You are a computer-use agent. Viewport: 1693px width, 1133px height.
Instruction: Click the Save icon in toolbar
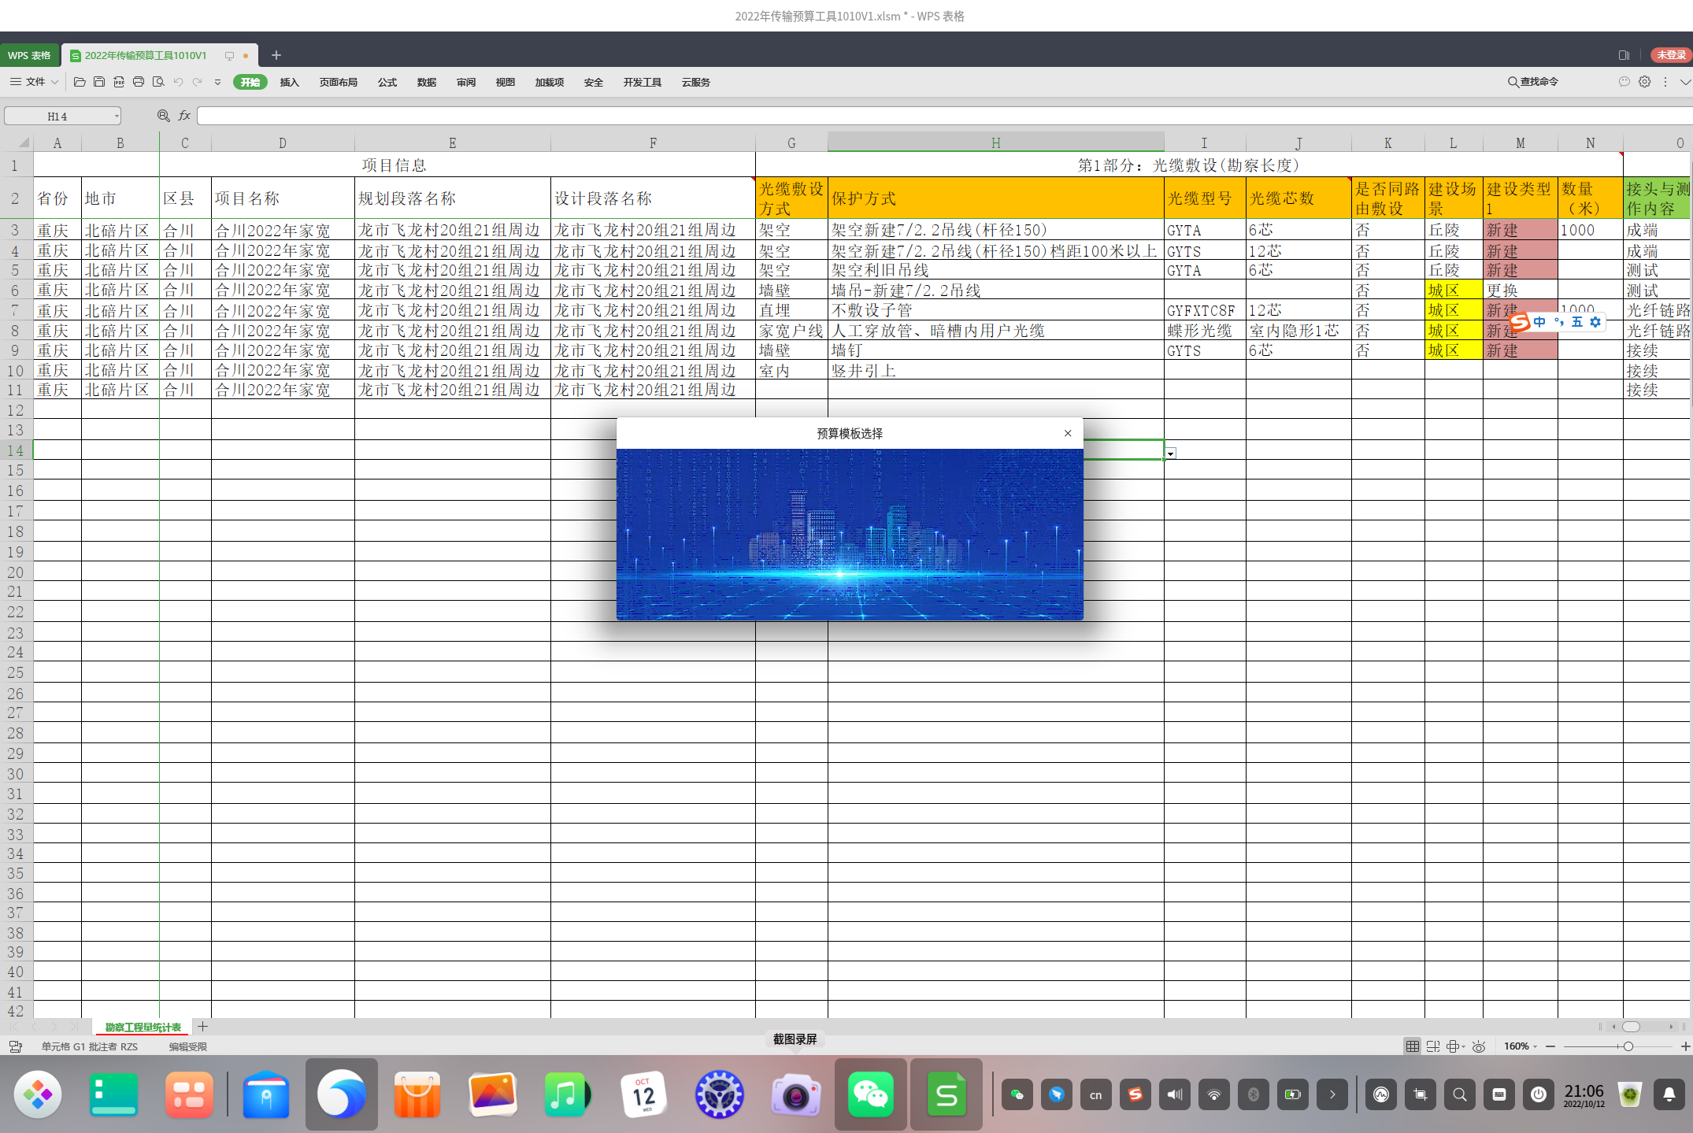click(x=99, y=82)
